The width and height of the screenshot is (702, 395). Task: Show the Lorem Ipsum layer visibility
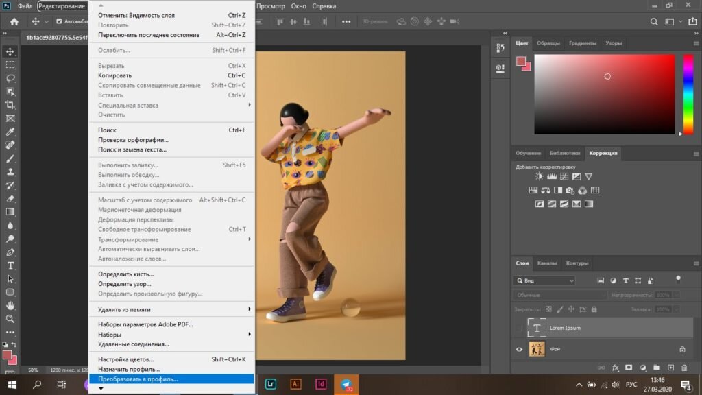click(x=519, y=328)
